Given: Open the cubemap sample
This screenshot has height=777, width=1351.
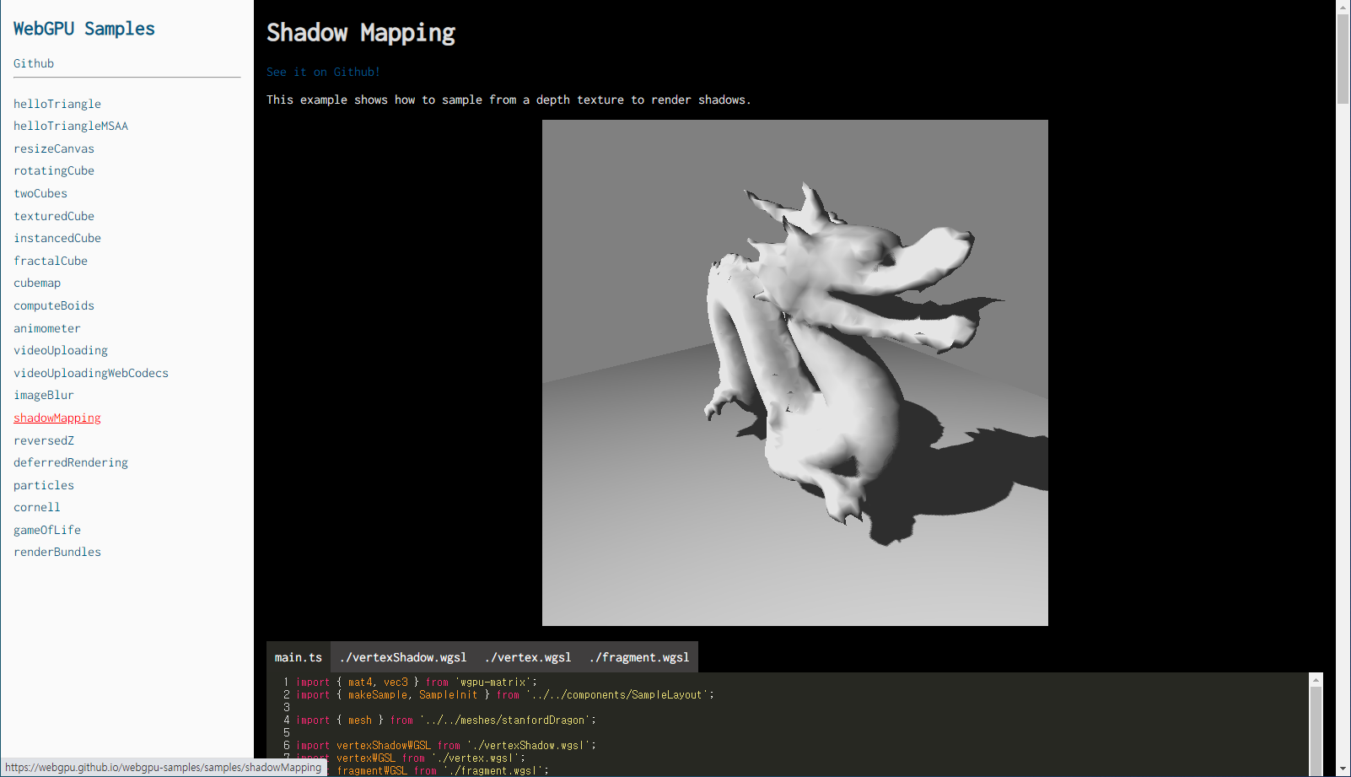Looking at the screenshot, I should pos(37,283).
